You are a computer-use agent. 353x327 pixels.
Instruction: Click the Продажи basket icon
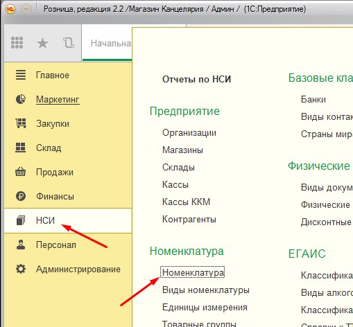click(x=21, y=172)
